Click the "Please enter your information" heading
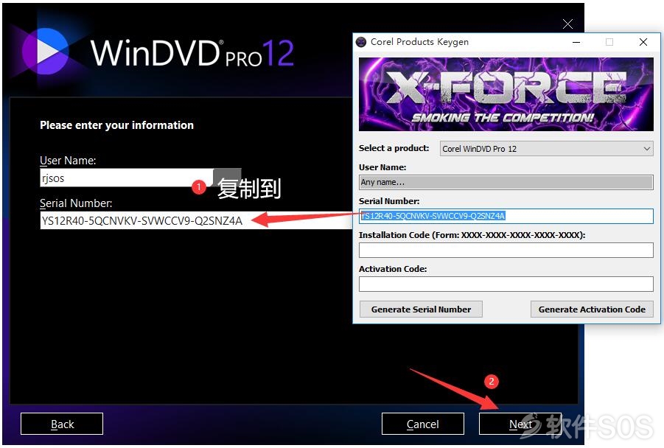 [117, 125]
